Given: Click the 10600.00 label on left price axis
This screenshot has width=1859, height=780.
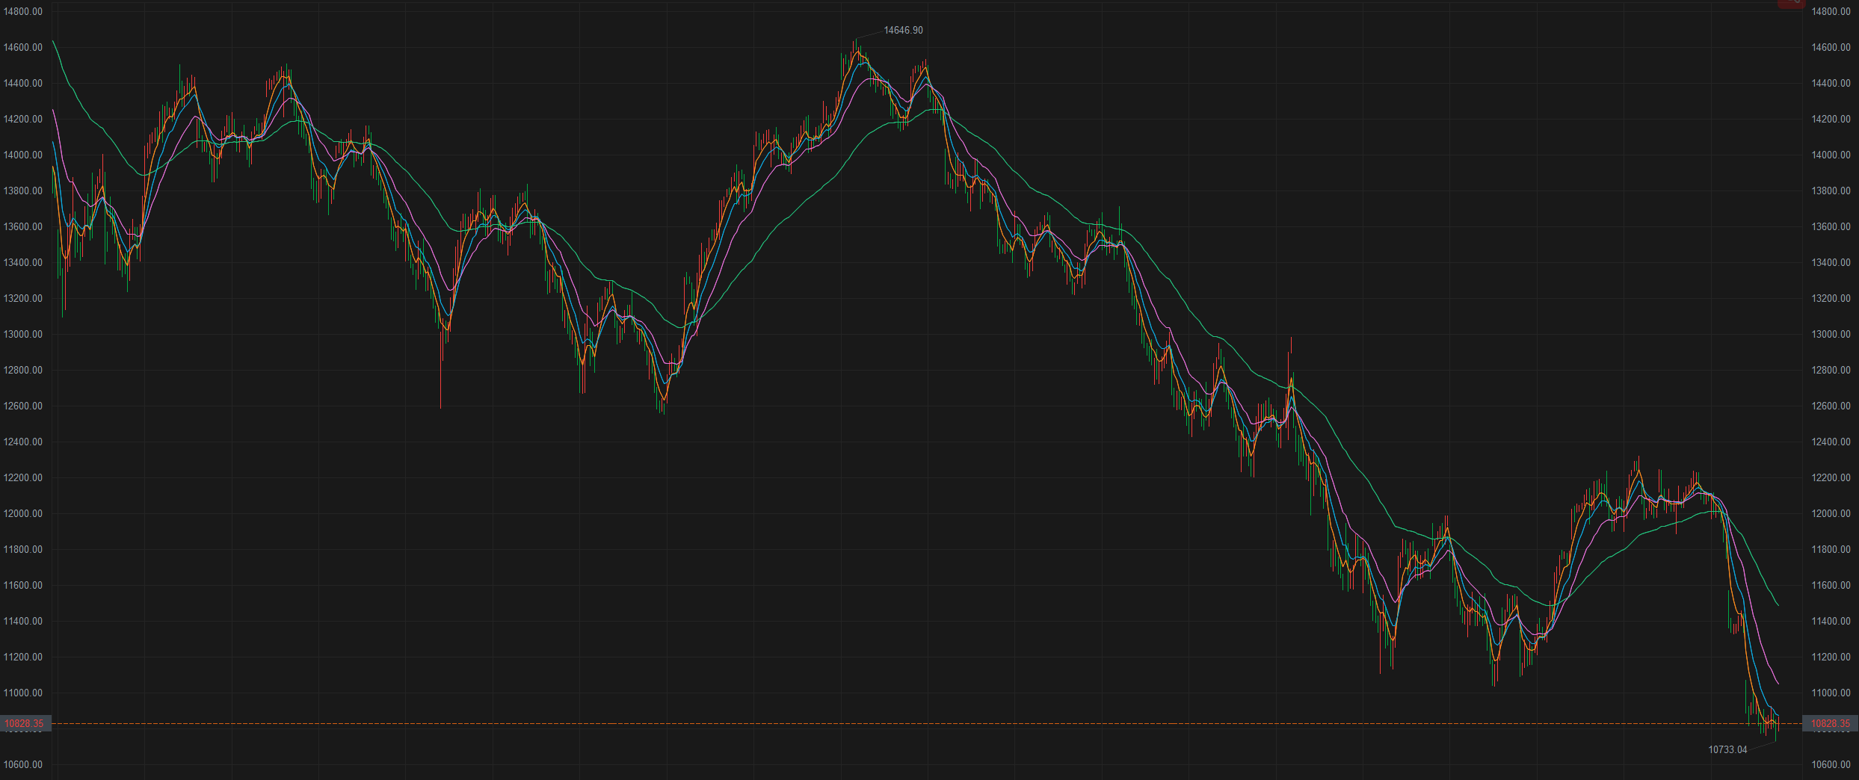Looking at the screenshot, I should pos(23,764).
